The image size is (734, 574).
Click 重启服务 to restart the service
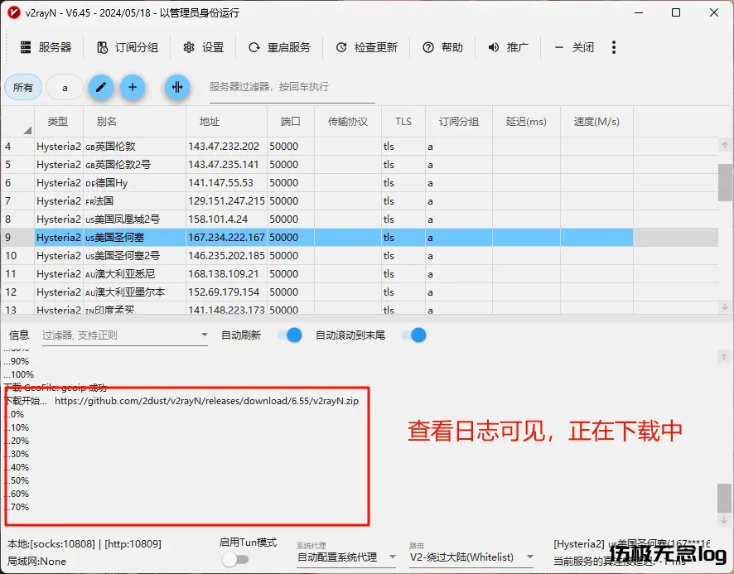279,47
